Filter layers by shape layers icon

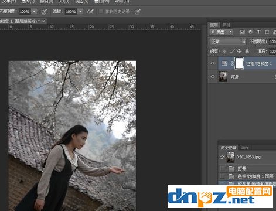pos(267,32)
